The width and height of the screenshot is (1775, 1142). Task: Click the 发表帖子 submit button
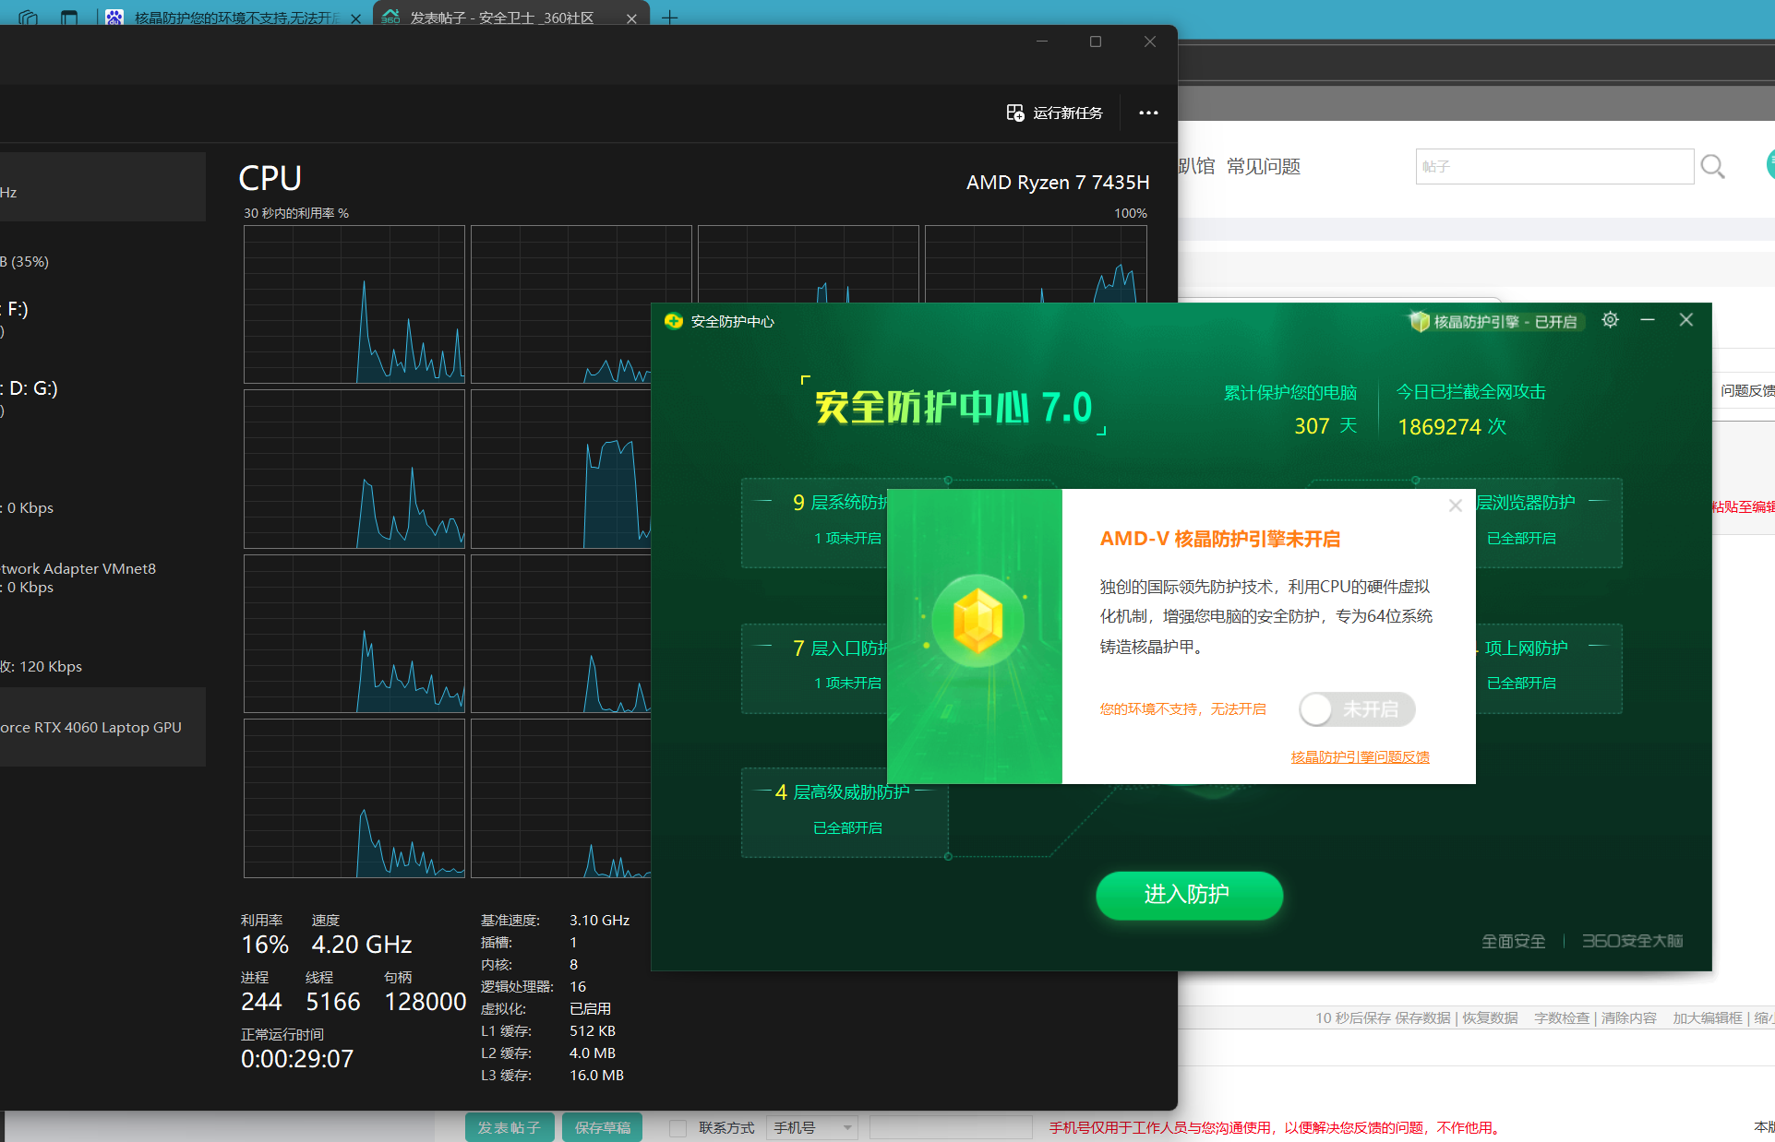(509, 1127)
